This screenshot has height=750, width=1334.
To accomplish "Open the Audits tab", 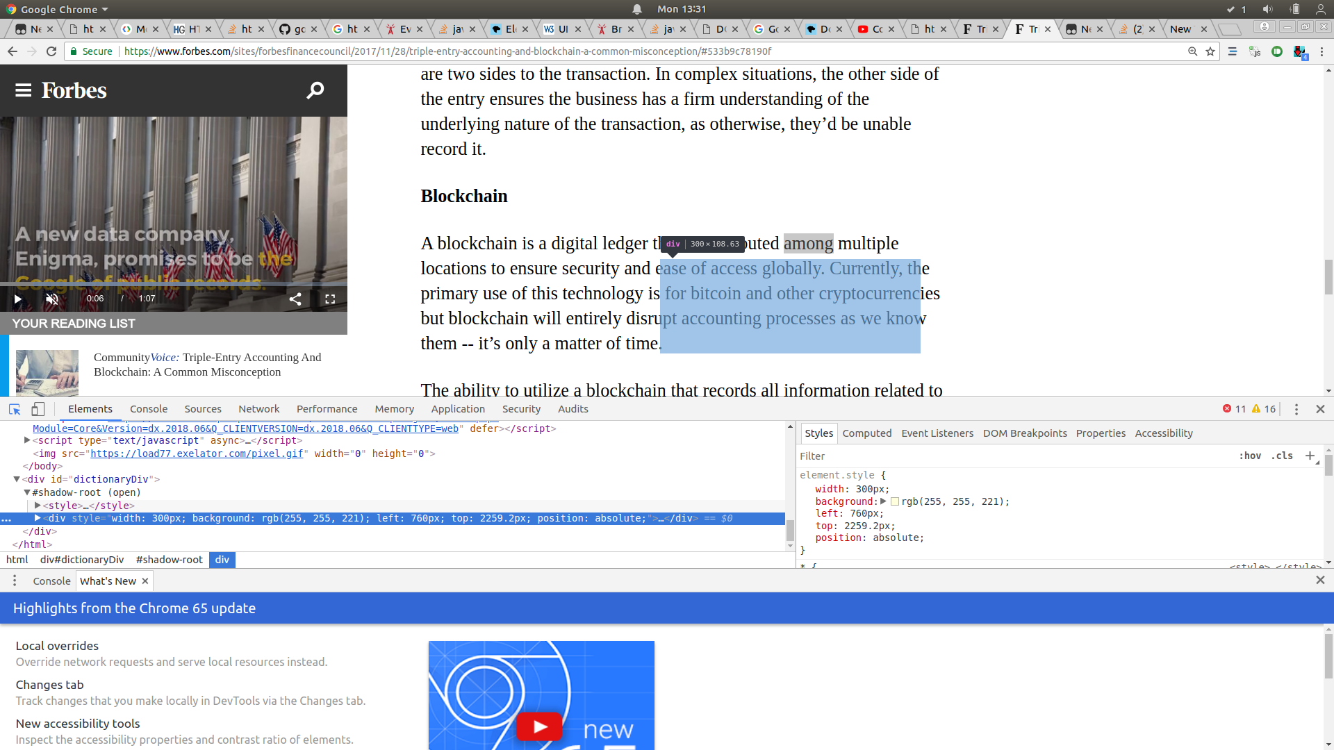I will click(573, 409).
